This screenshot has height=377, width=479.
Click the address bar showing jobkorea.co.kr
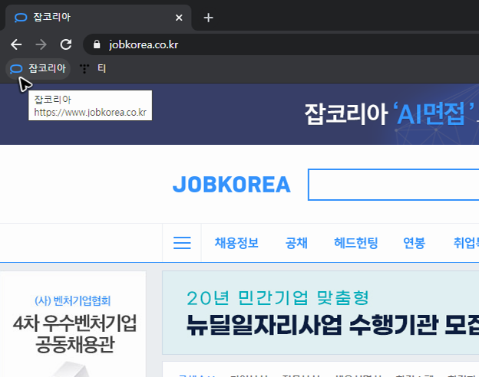[281, 44]
